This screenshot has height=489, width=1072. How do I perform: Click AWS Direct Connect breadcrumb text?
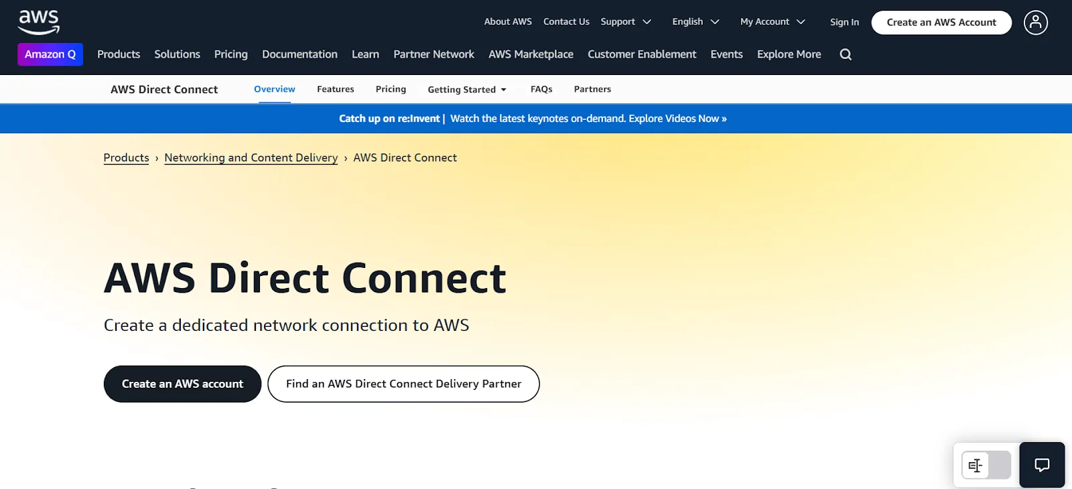click(x=405, y=157)
